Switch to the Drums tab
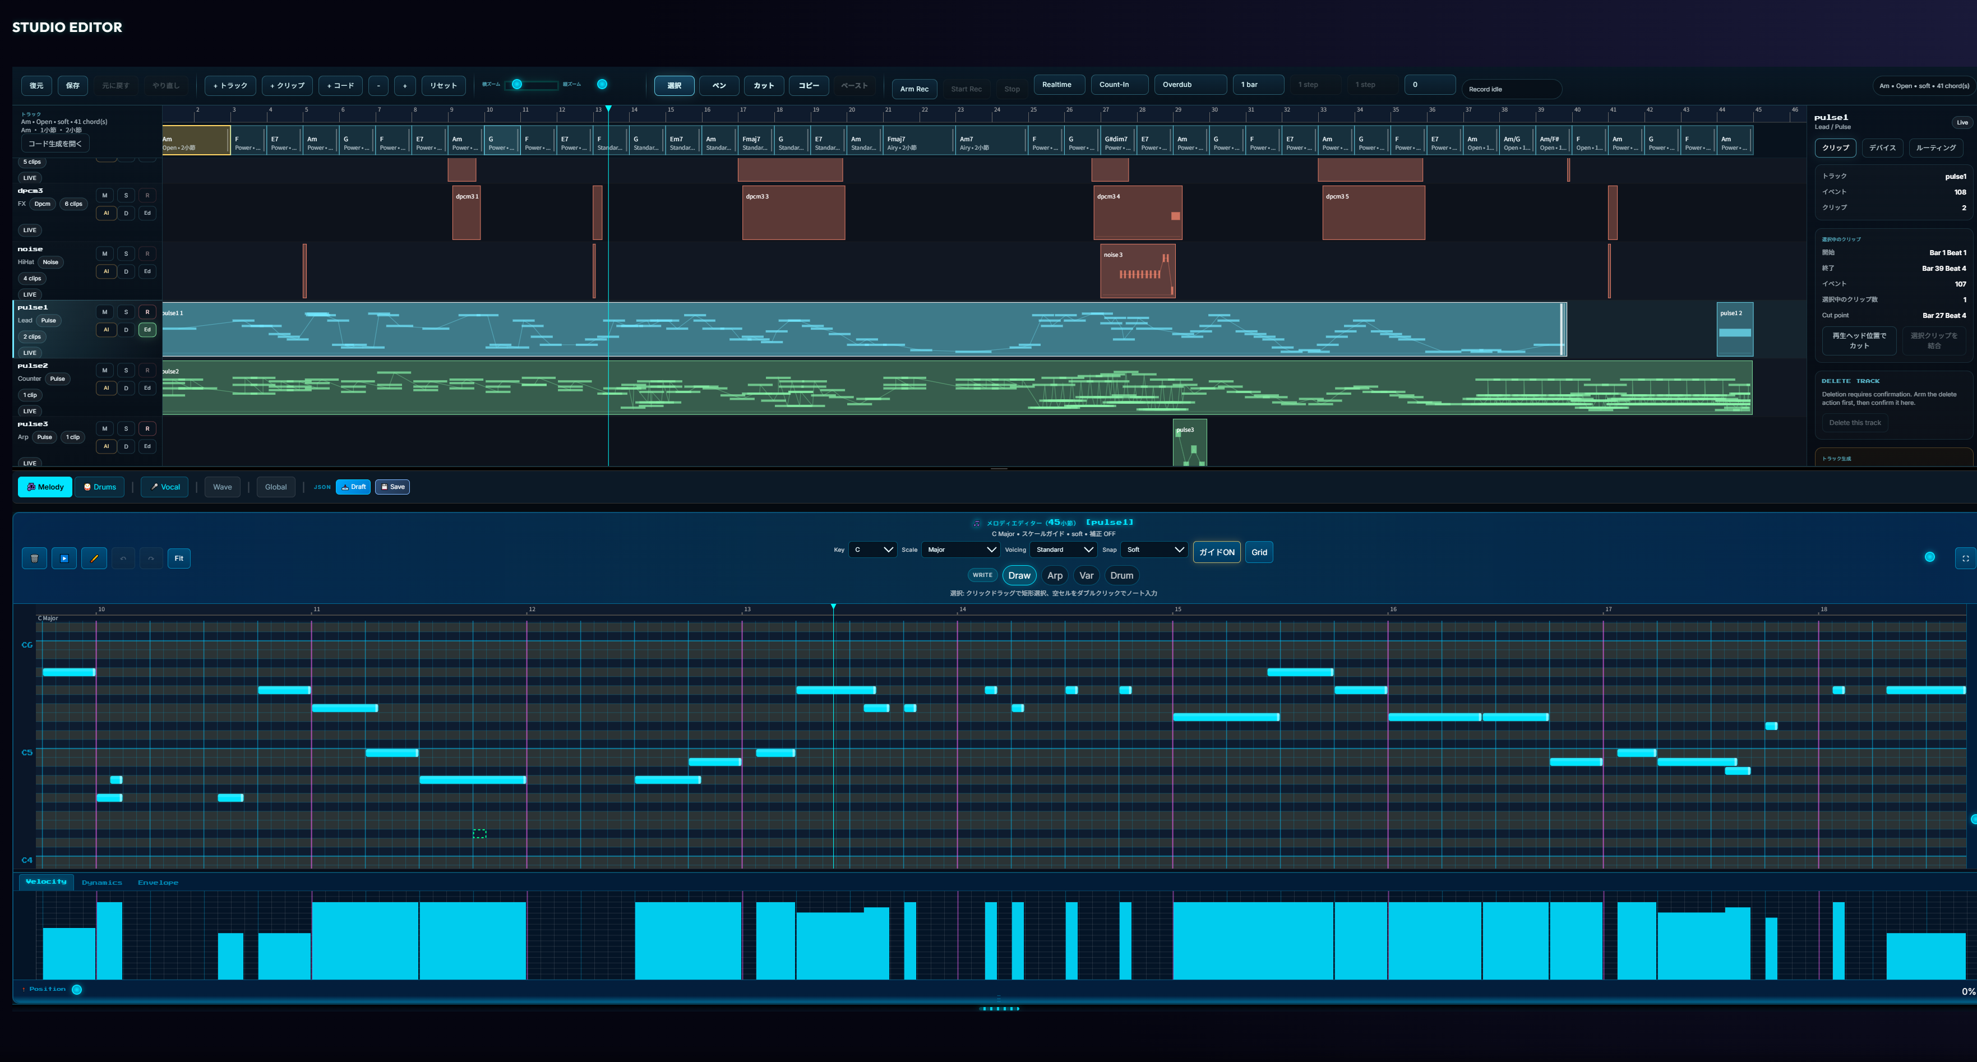The width and height of the screenshot is (1977, 1062). [100, 487]
